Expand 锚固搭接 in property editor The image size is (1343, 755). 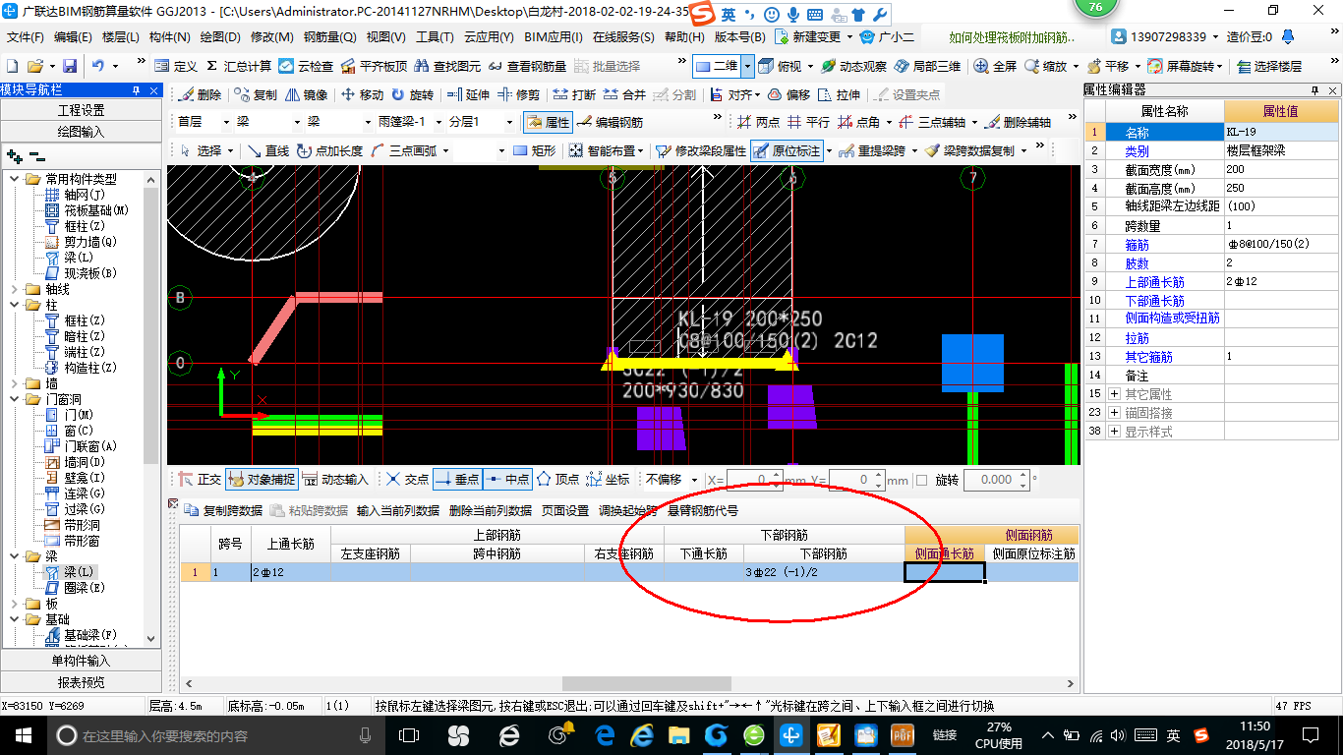coord(1114,412)
